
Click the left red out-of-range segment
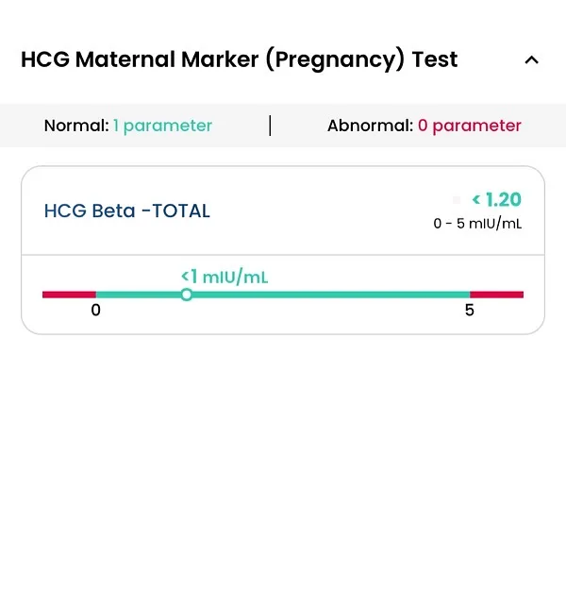pos(69,295)
